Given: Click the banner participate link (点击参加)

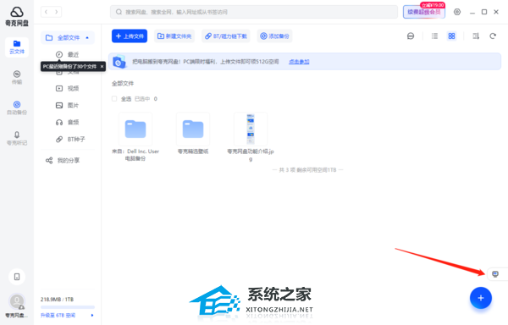Looking at the screenshot, I should click(x=299, y=62).
